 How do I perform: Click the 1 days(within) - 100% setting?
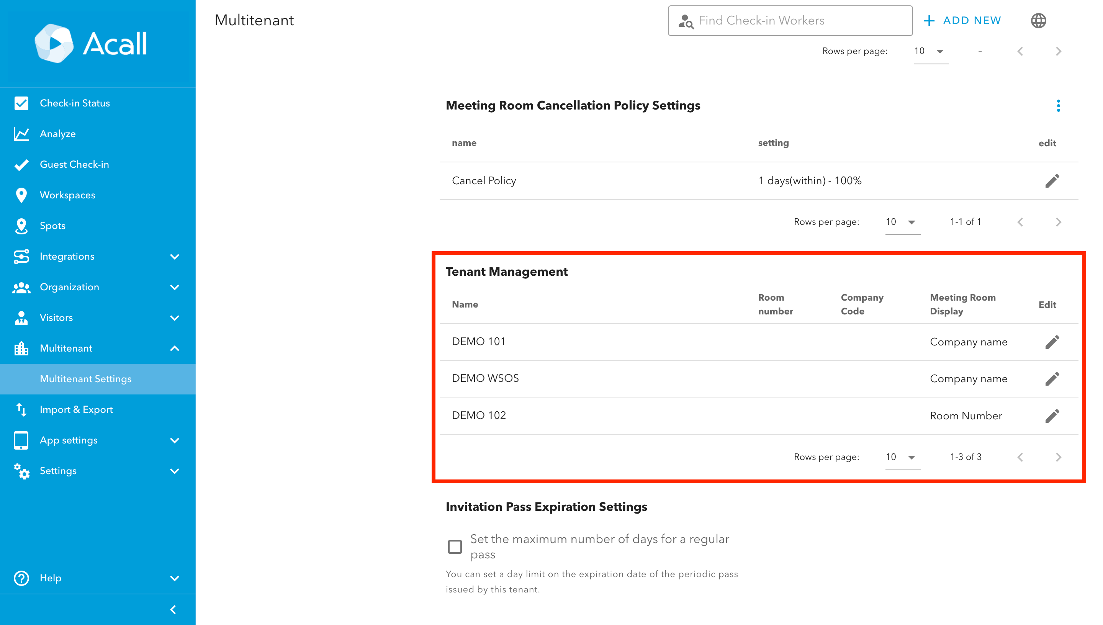click(809, 181)
